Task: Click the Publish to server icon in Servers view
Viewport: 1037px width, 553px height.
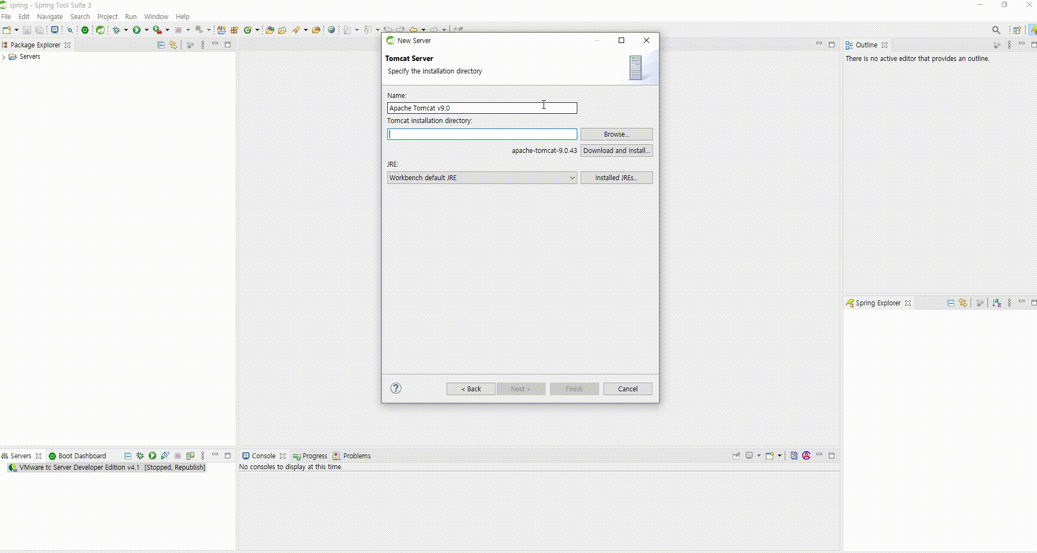Action: coord(190,456)
